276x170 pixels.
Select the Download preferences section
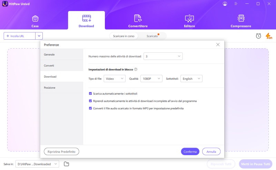tap(62, 77)
